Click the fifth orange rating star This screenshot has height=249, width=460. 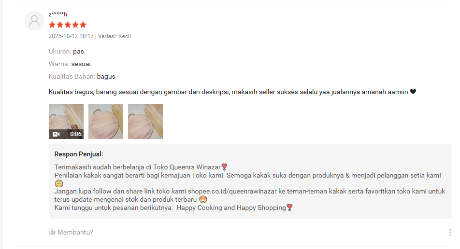(x=83, y=25)
